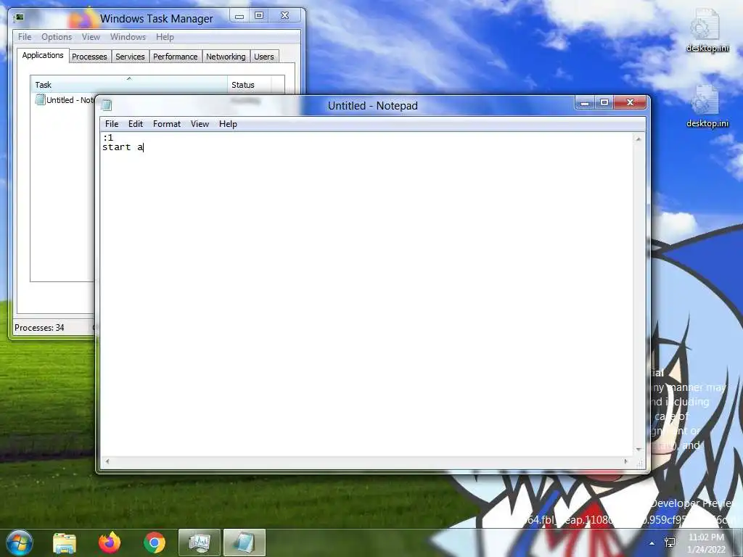Launch Google Chrome from the taskbar
The height and width of the screenshot is (557, 743).
tap(155, 542)
